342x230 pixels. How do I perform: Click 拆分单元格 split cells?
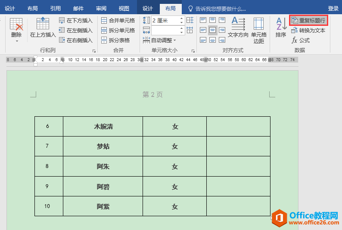pyautogui.click(x=118, y=30)
